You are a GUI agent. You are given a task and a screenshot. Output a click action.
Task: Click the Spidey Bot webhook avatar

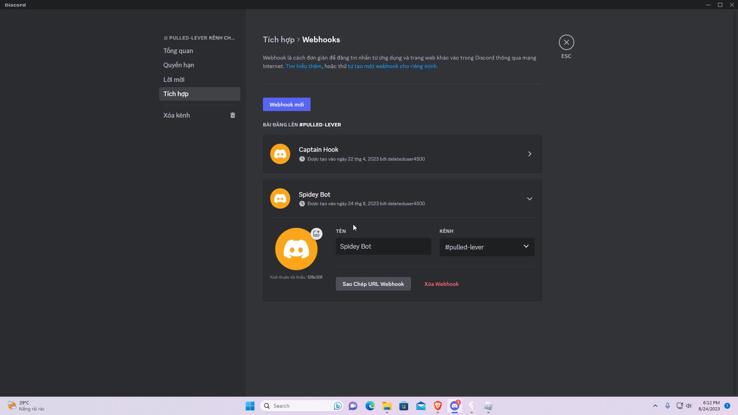[280, 198]
